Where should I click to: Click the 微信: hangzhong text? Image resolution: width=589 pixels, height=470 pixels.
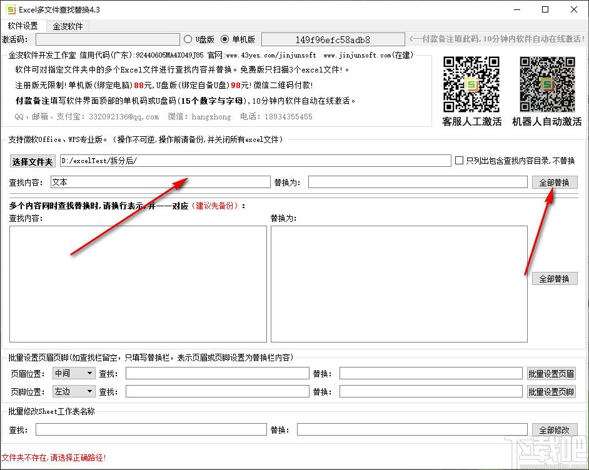click(199, 117)
